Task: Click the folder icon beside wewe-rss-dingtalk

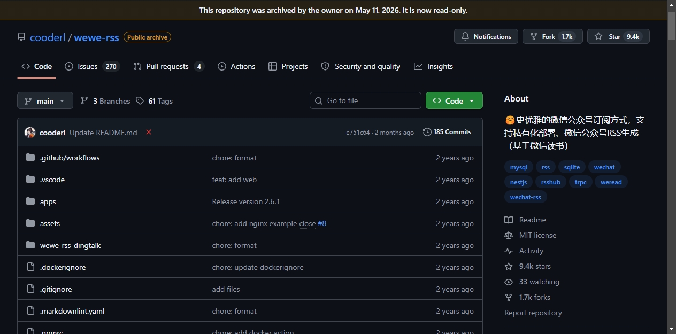Action: coord(30,245)
